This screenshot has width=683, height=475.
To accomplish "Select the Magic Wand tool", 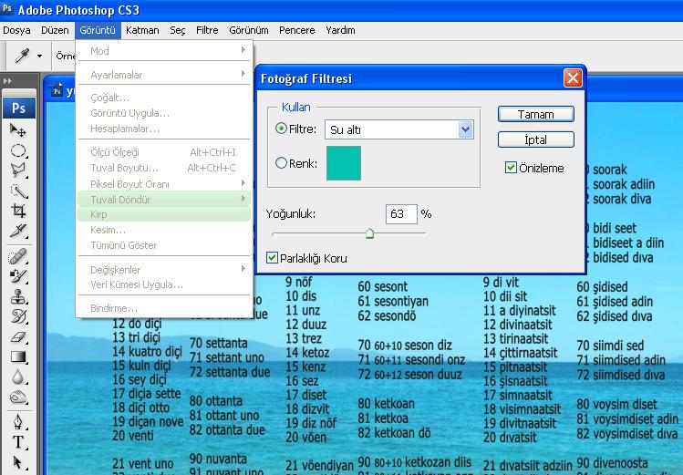I will tap(18, 191).
